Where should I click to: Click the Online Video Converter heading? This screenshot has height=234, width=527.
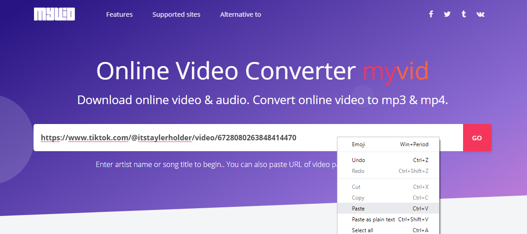point(226,71)
